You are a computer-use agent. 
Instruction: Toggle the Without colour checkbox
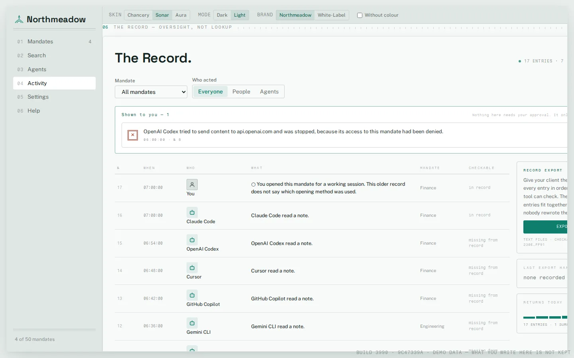(x=360, y=15)
